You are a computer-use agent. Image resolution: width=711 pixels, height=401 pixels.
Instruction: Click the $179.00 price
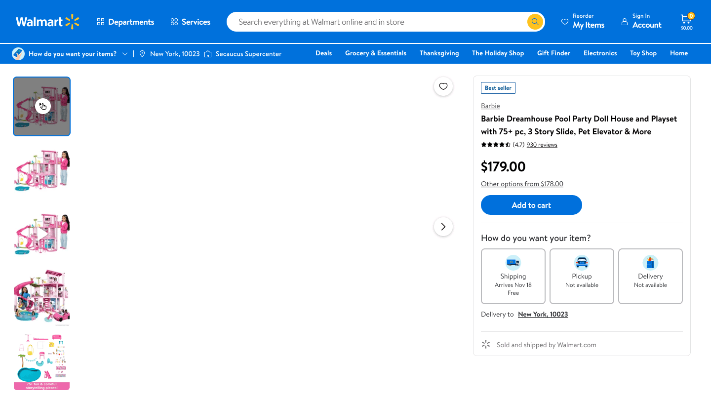[x=503, y=166]
